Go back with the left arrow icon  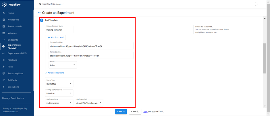[39, 13]
